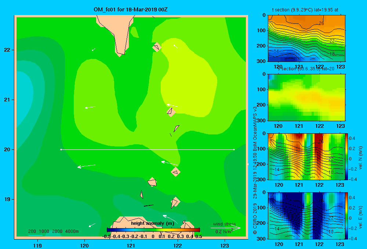Click the 22 contour label in vel. E section
Image resolution: width=367 pixels, height=249 pixels.
(x=331, y=218)
